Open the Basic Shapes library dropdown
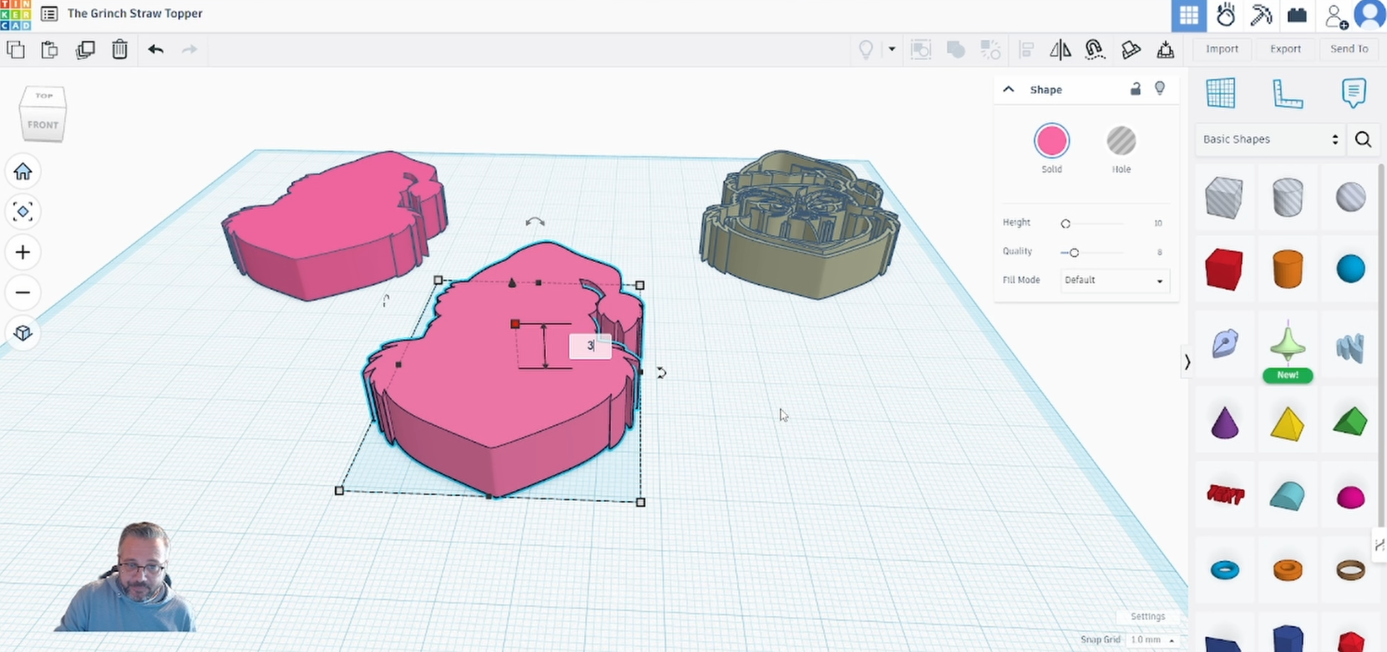The width and height of the screenshot is (1387, 652). pos(1269,139)
